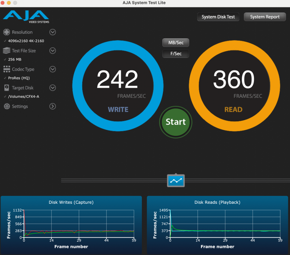Click the Codec Type film icon
This screenshot has height=255, width=290.
(7, 69)
